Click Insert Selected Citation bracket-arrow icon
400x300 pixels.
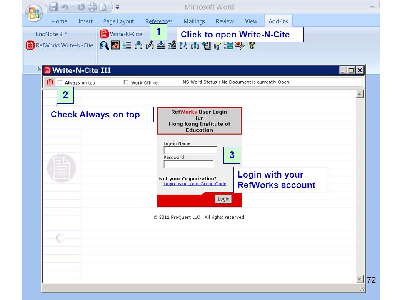click(x=138, y=45)
